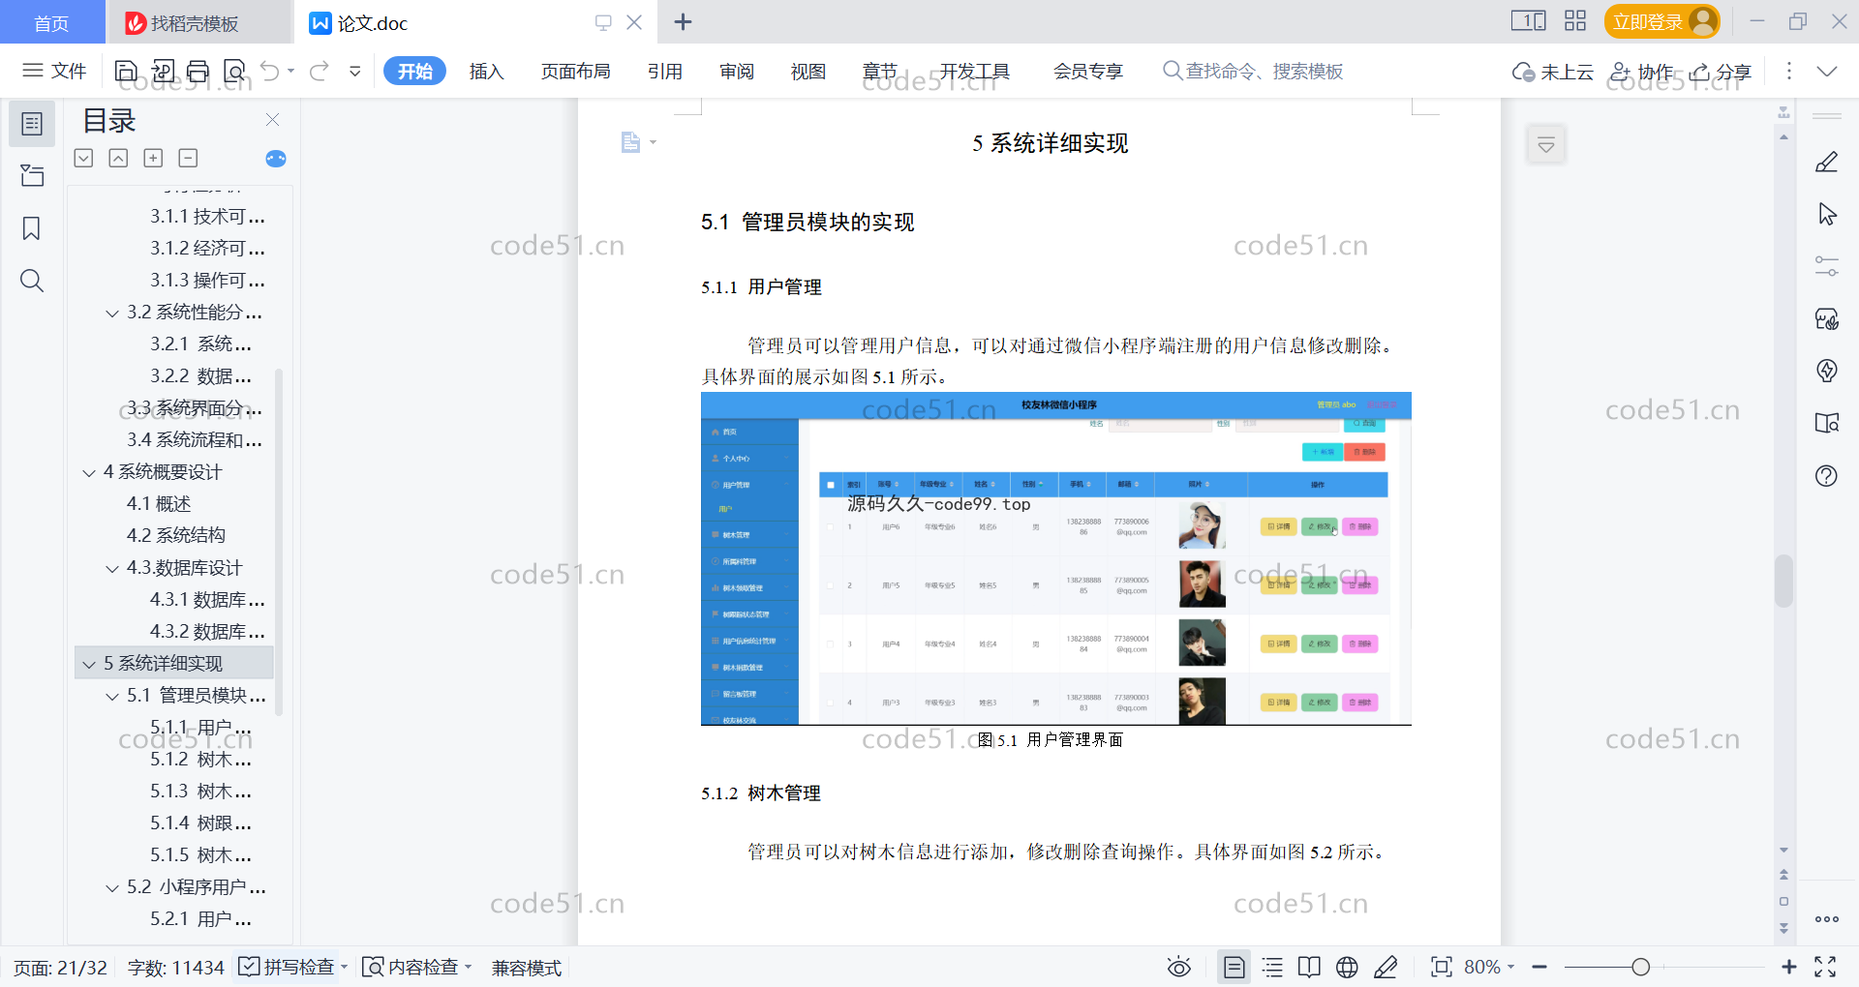Click the zoom out minus button
This screenshot has width=1859, height=987.
(x=1539, y=967)
